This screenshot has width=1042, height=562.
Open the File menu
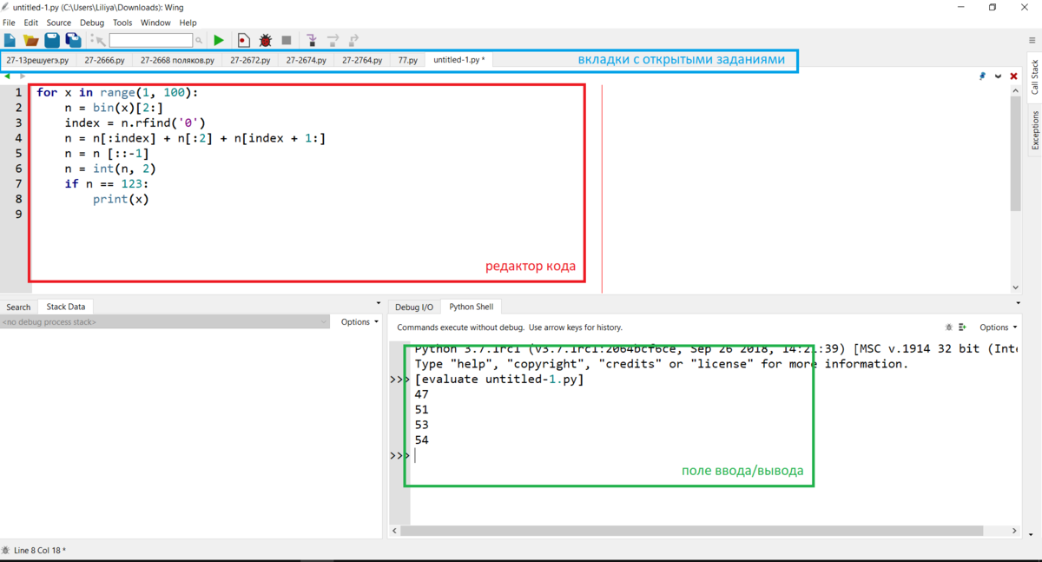click(x=9, y=23)
